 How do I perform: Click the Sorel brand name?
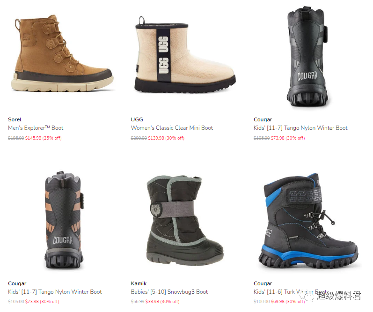coord(15,119)
